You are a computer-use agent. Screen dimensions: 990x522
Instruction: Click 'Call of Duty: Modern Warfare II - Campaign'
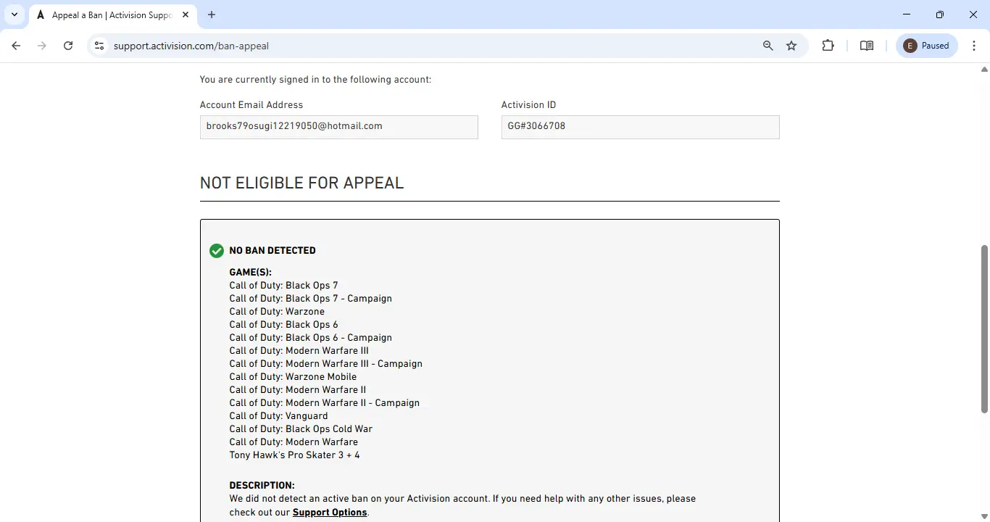pos(325,403)
